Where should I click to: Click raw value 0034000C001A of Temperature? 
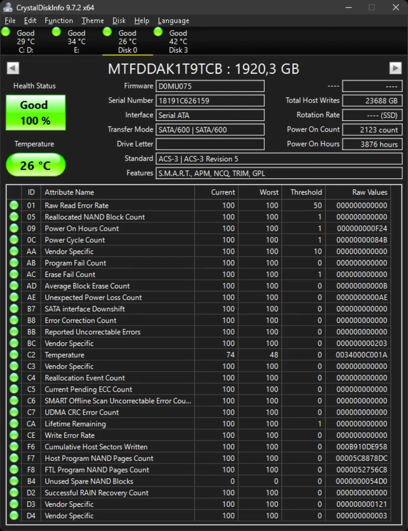(x=361, y=355)
